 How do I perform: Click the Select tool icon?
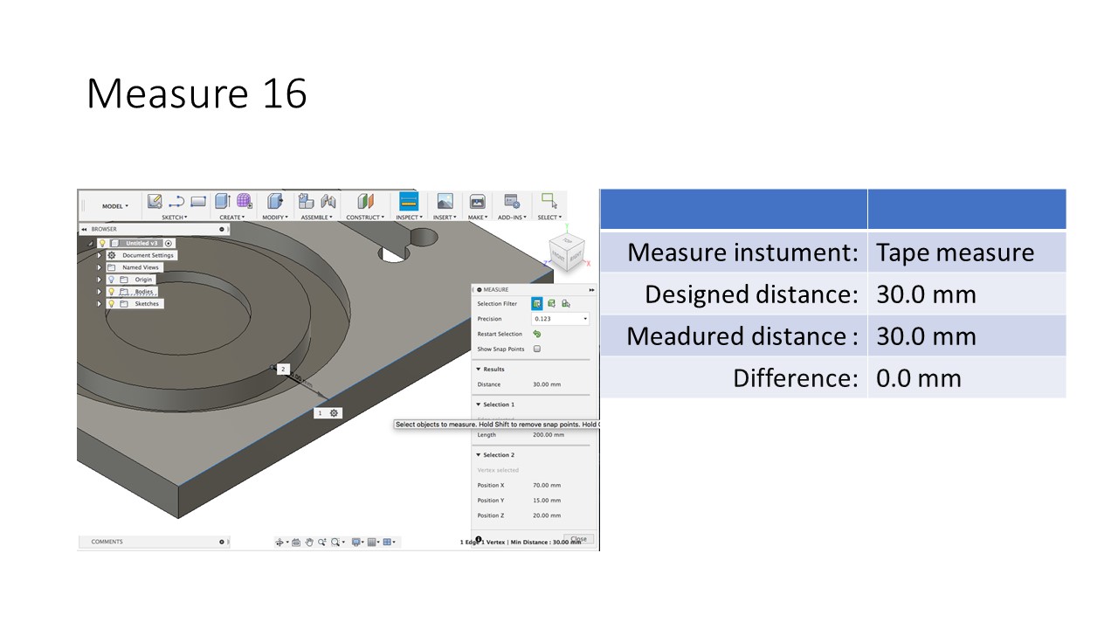click(x=549, y=201)
